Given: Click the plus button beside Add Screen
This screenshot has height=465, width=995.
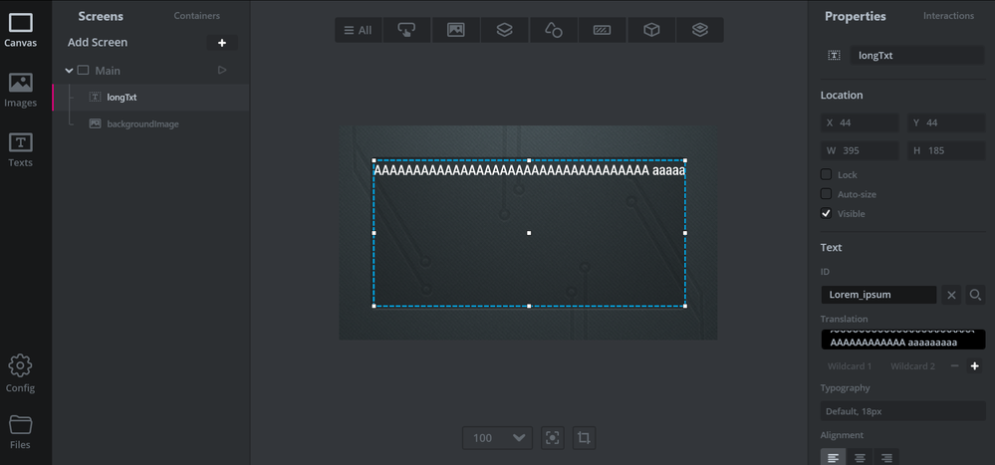Looking at the screenshot, I should click(222, 43).
